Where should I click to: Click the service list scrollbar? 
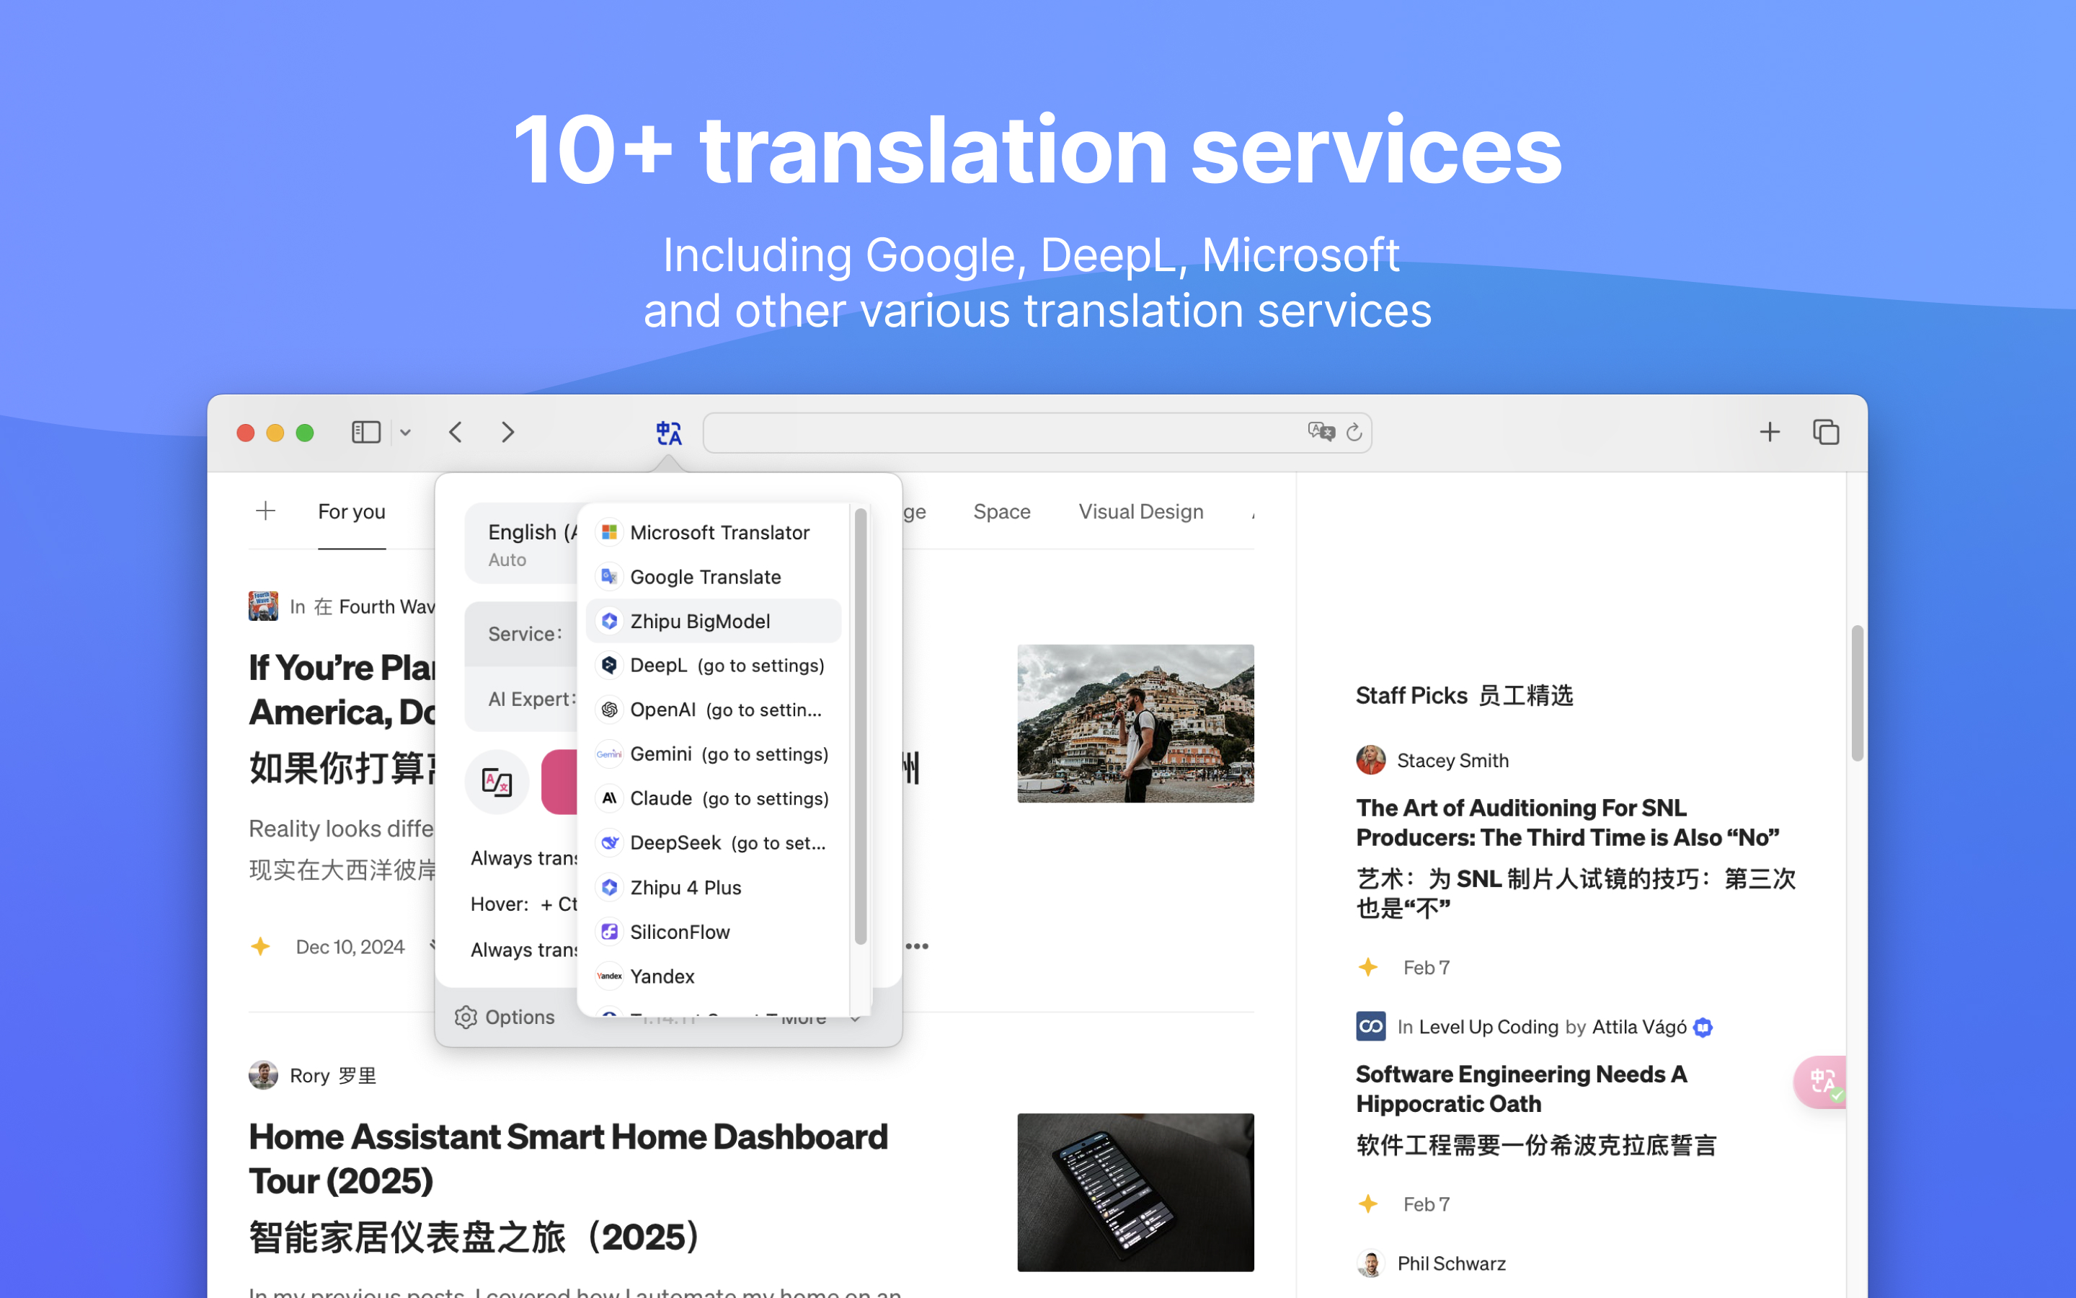[861, 726]
